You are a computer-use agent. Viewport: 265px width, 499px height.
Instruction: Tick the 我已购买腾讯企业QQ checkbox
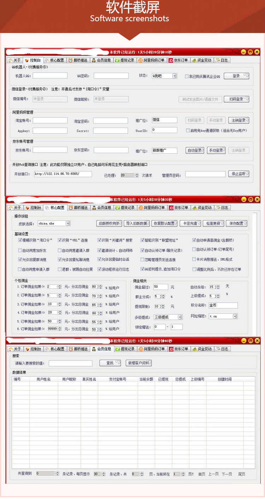tap(187, 76)
